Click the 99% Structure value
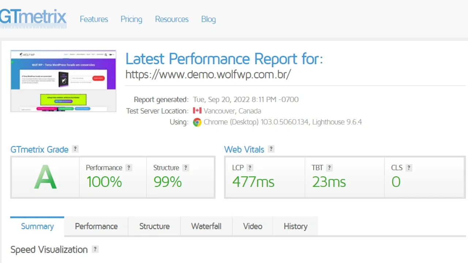Viewport: 468px width, 263px height. pos(167,182)
